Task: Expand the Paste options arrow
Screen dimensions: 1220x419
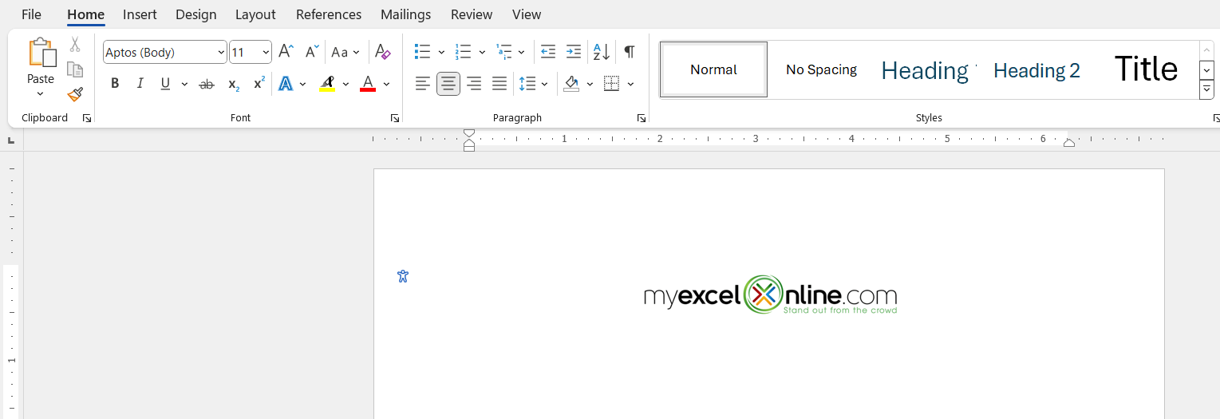Action: click(41, 94)
